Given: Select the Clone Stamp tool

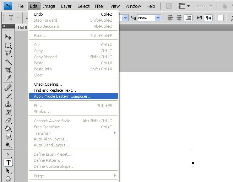Looking at the screenshot, I should click(x=8, y=104).
